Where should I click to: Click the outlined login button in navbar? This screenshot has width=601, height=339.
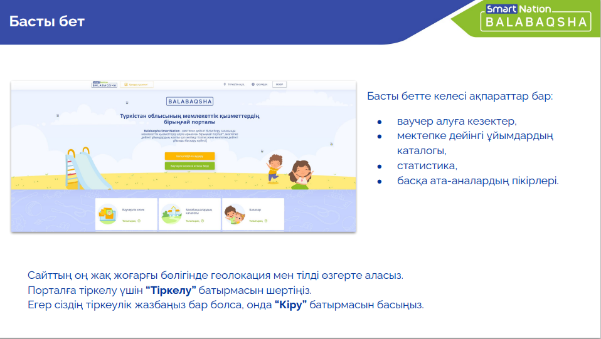(280, 85)
